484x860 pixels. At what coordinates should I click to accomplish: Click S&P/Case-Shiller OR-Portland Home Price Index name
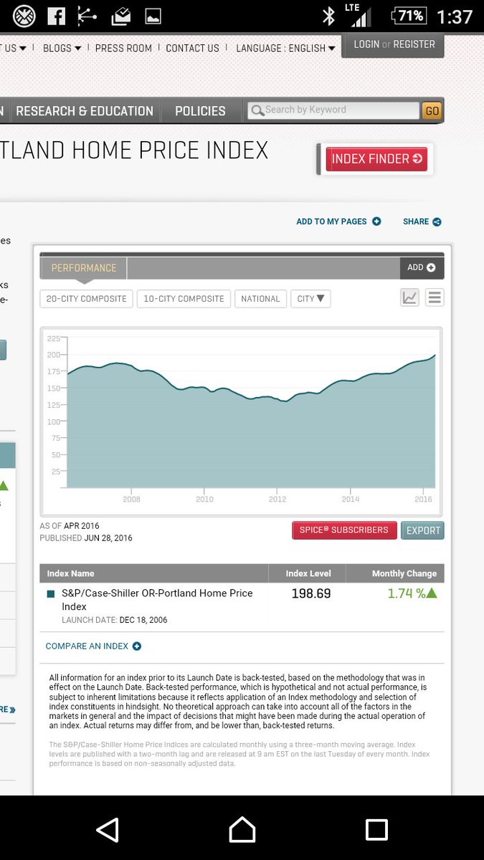[x=157, y=600]
